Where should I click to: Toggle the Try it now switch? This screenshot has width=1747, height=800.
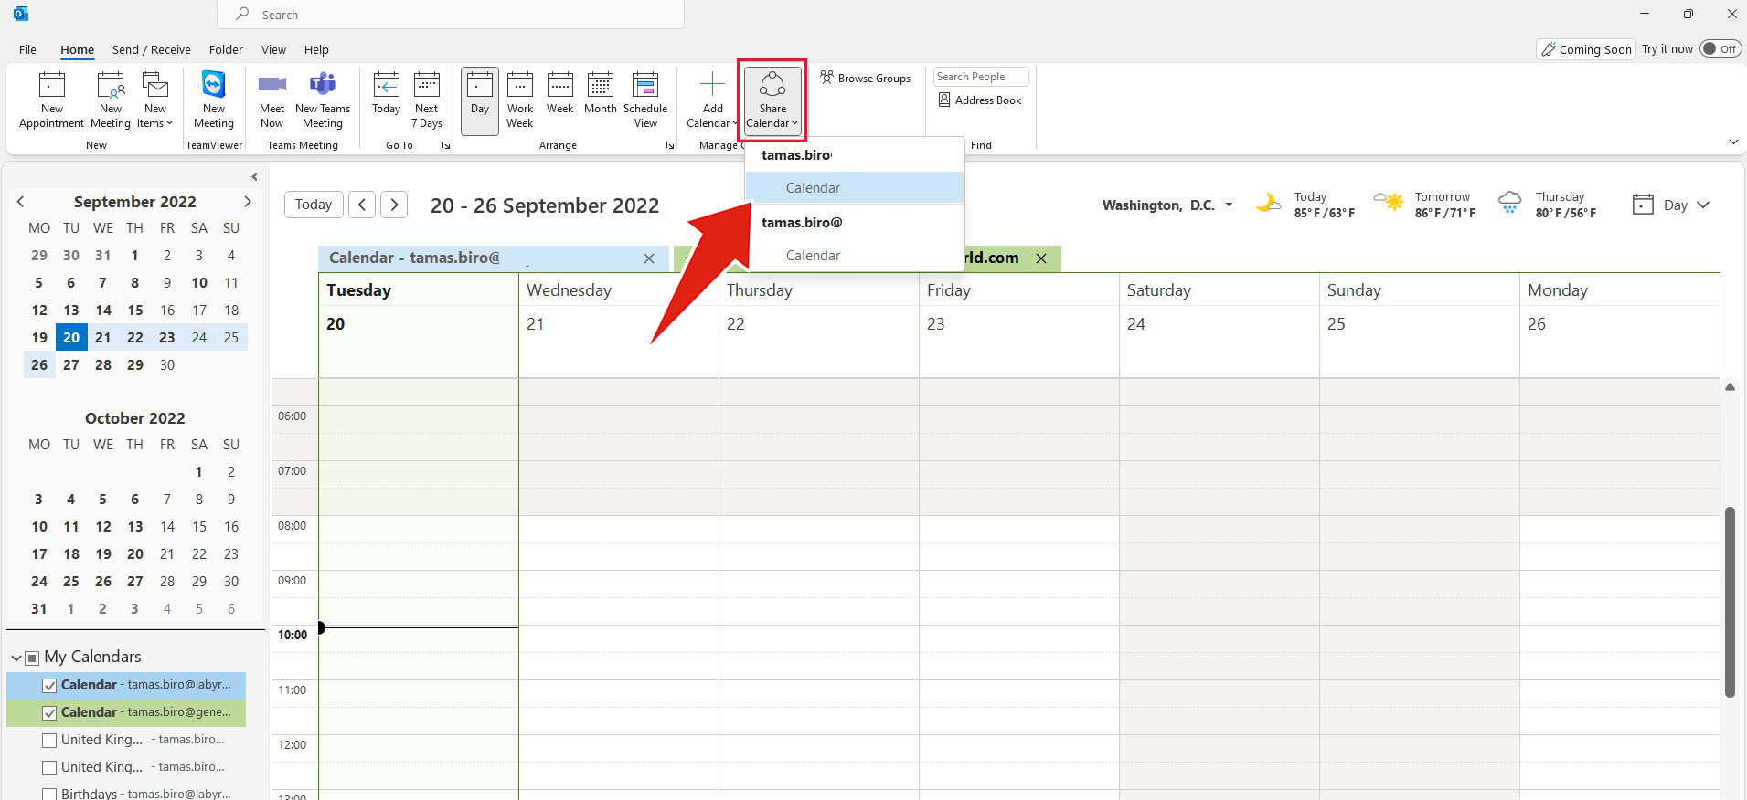point(1720,49)
